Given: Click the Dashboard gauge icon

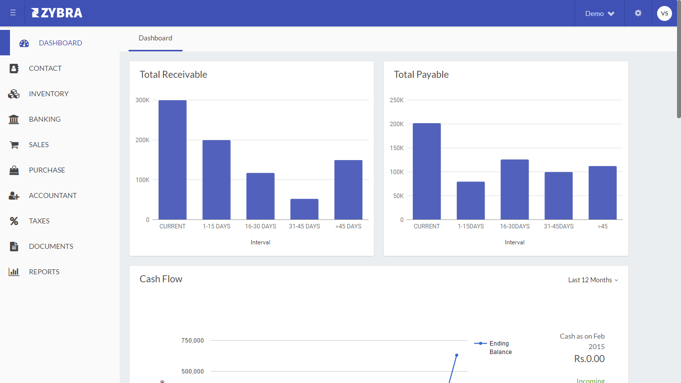Looking at the screenshot, I should click(x=24, y=43).
